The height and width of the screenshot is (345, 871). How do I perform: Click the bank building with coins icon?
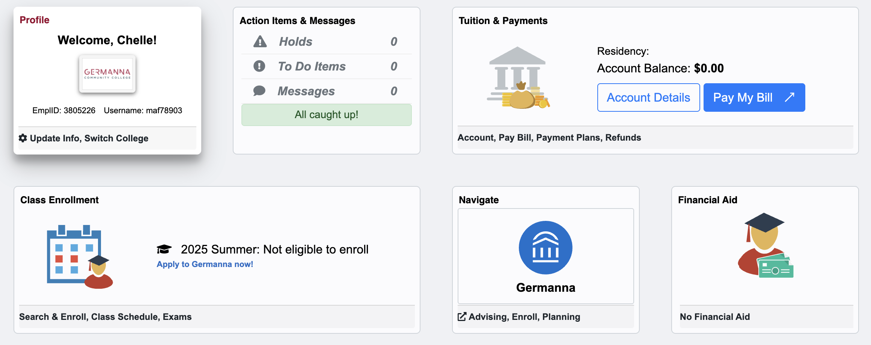(x=518, y=78)
